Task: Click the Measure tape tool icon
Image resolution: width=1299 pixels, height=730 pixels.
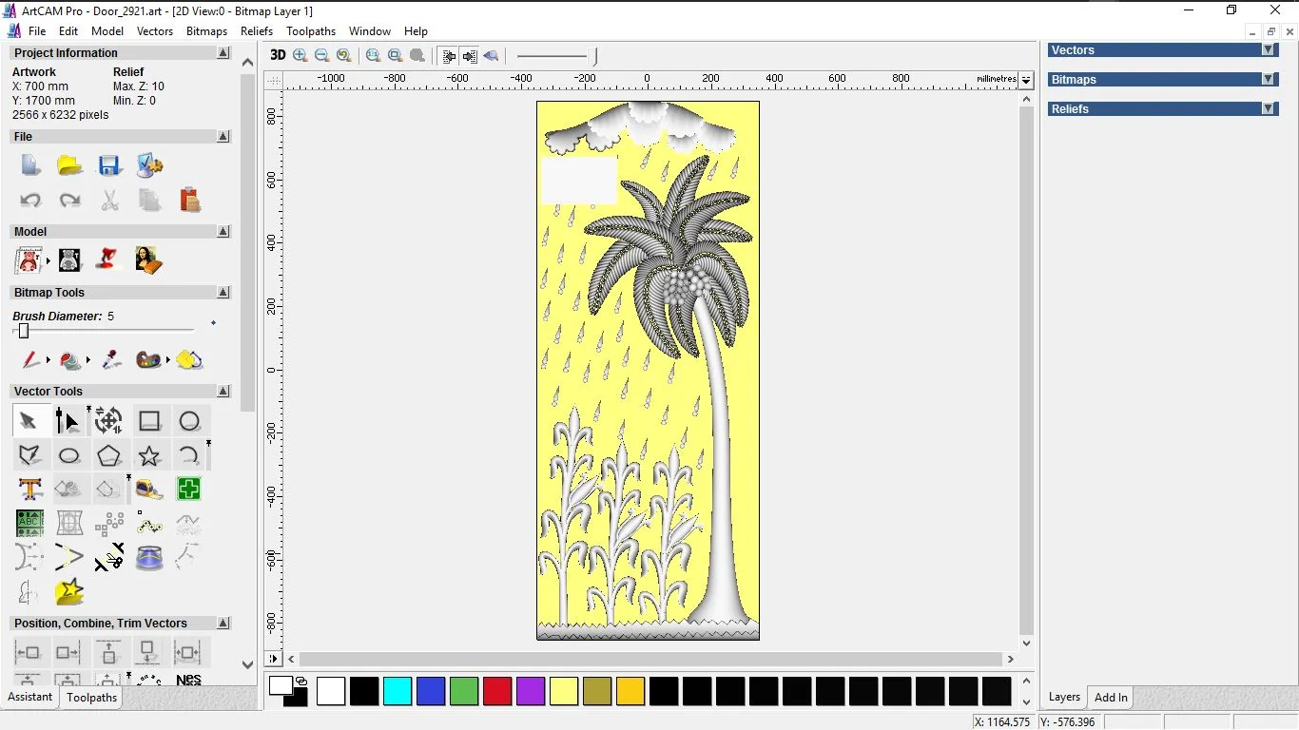Action: (x=149, y=489)
